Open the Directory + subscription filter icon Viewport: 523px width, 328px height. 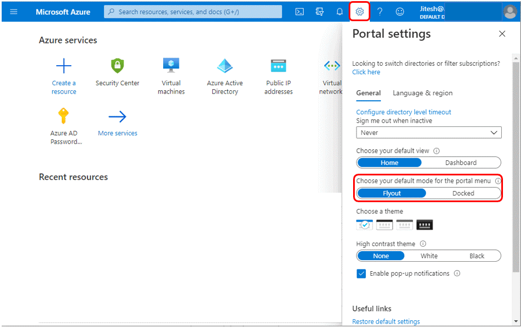point(320,12)
